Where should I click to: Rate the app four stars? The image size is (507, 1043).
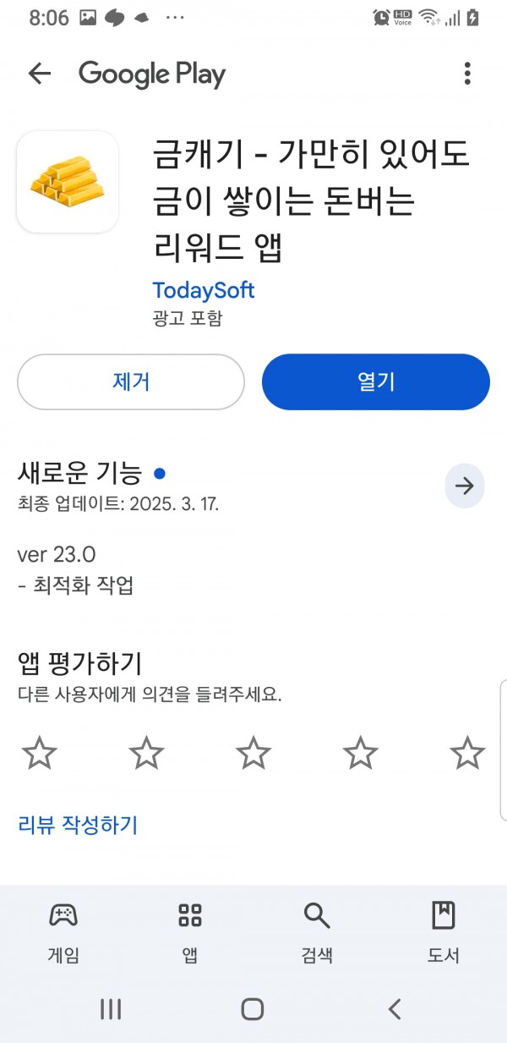(361, 752)
